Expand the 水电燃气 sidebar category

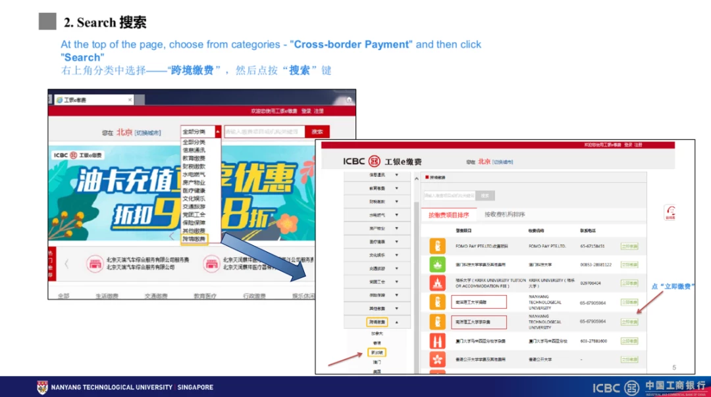[397, 215]
